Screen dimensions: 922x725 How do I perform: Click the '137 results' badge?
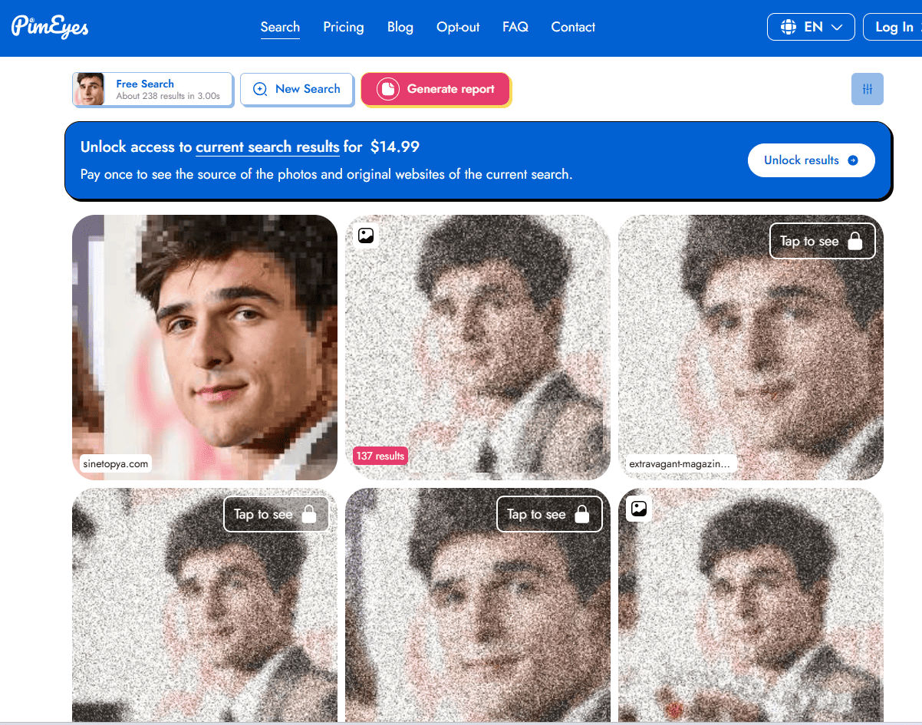380,456
